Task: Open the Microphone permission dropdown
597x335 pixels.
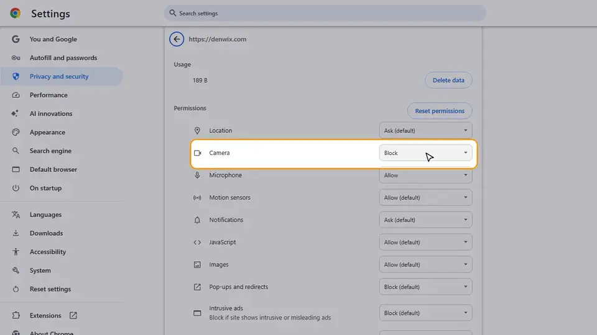Action: (x=425, y=175)
